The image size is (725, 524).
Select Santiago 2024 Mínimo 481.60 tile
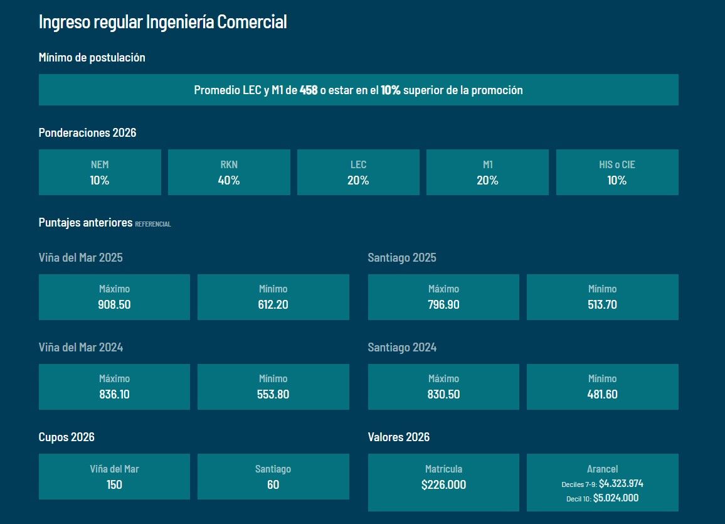click(x=602, y=387)
